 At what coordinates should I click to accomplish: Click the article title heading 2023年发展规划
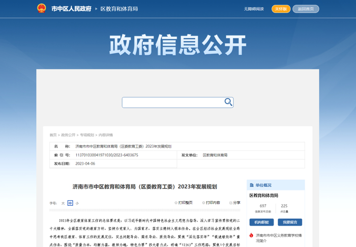(x=144, y=186)
